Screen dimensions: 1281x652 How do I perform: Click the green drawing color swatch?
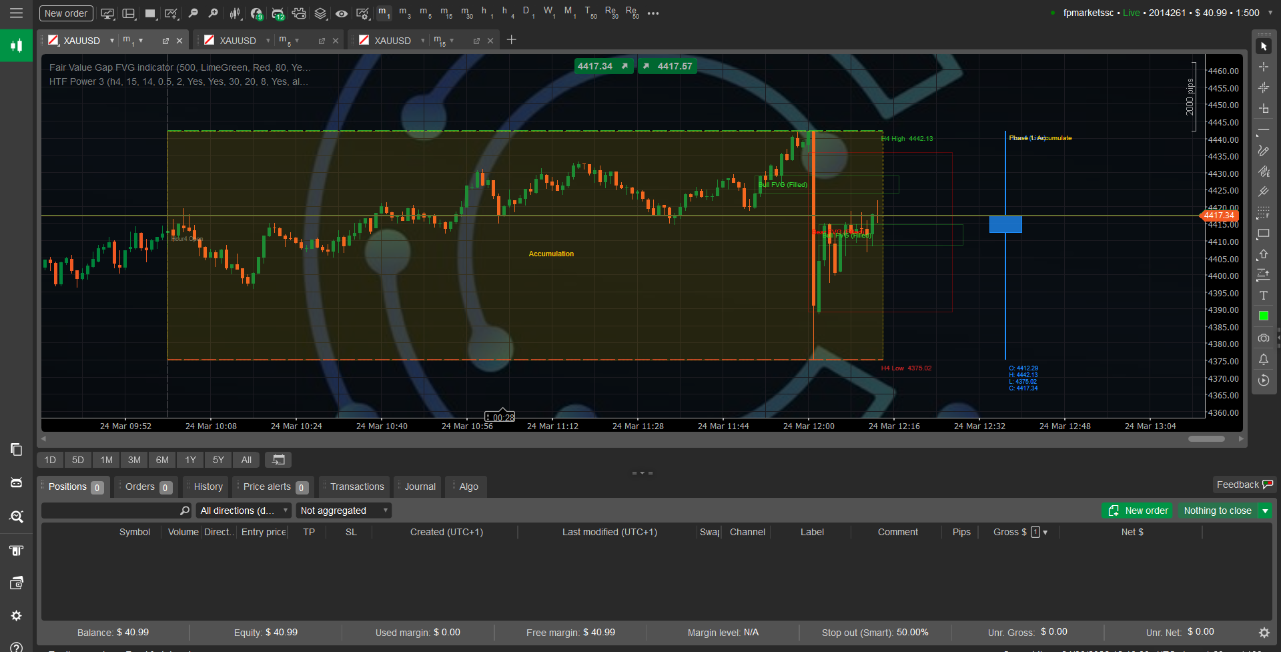pyautogui.click(x=1263, y=316)
